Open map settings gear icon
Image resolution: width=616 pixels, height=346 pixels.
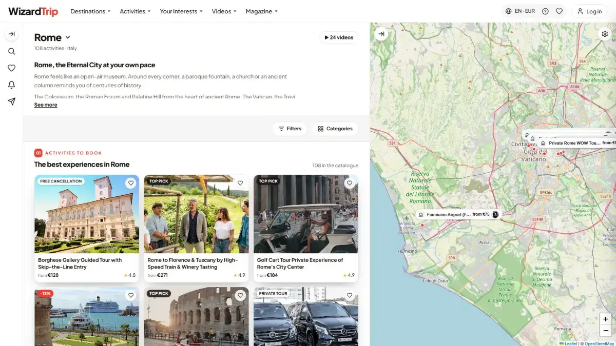(605, 34)
